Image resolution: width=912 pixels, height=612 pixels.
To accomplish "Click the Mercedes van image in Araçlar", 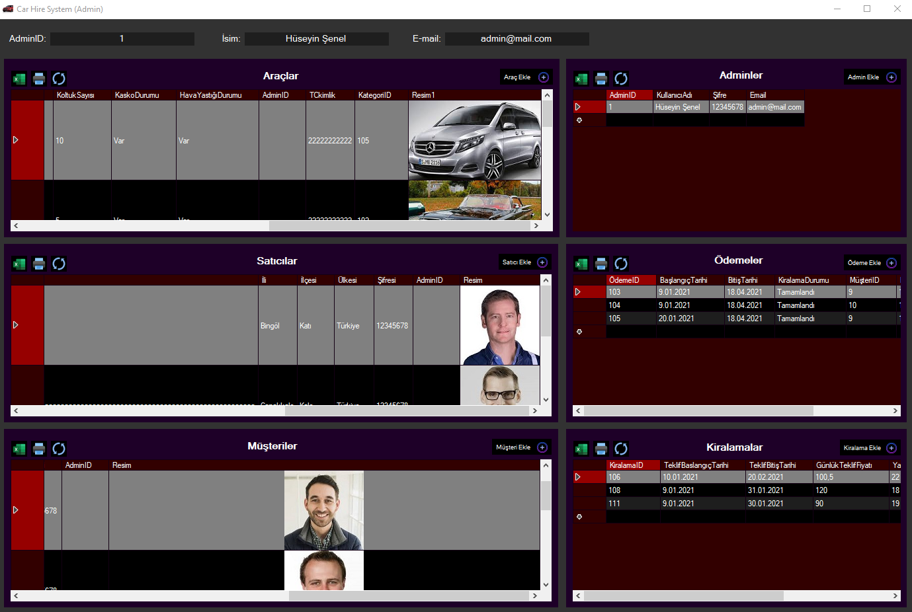I will (x=475, y=140).
